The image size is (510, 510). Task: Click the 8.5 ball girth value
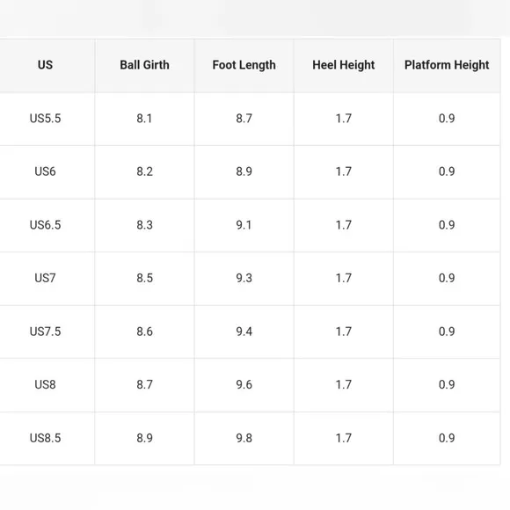[144, 278]
